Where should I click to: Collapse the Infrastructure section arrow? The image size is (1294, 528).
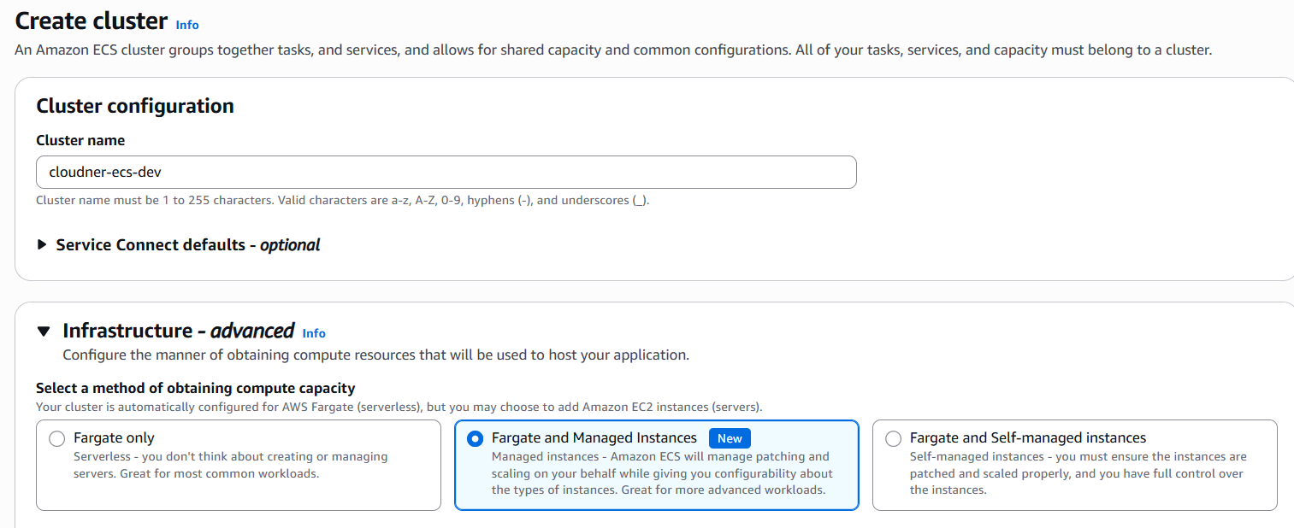[44, 331]
